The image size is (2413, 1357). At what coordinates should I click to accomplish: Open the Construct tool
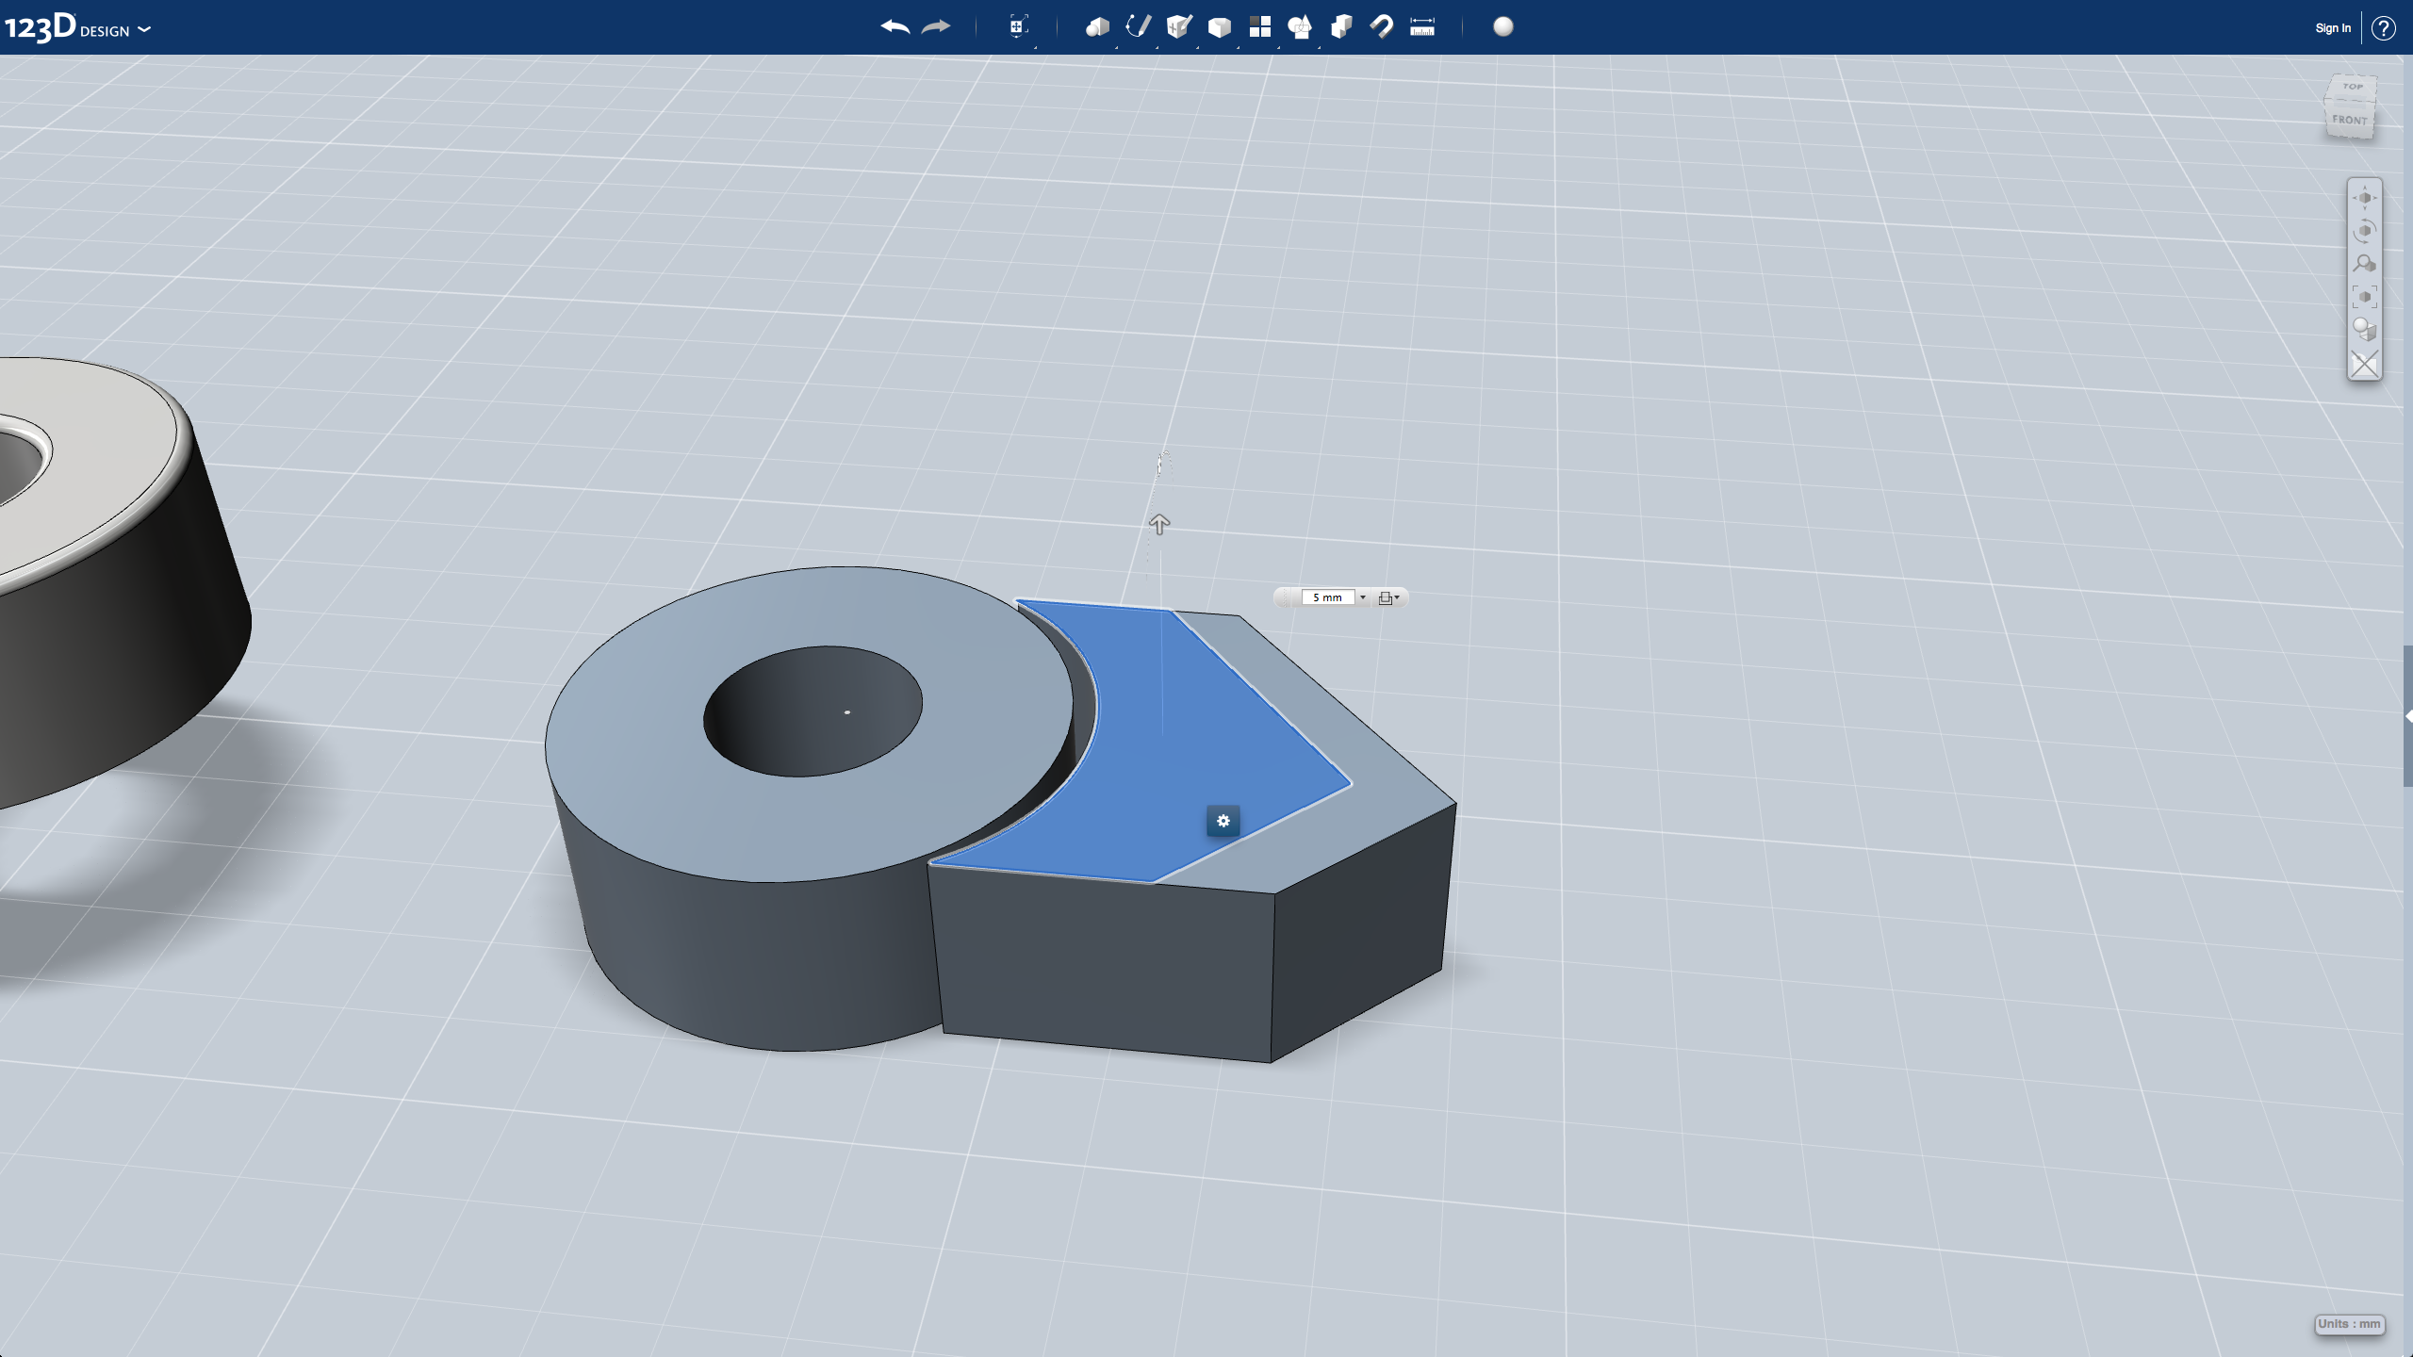pyautogui.click(x=1178, y=27)
